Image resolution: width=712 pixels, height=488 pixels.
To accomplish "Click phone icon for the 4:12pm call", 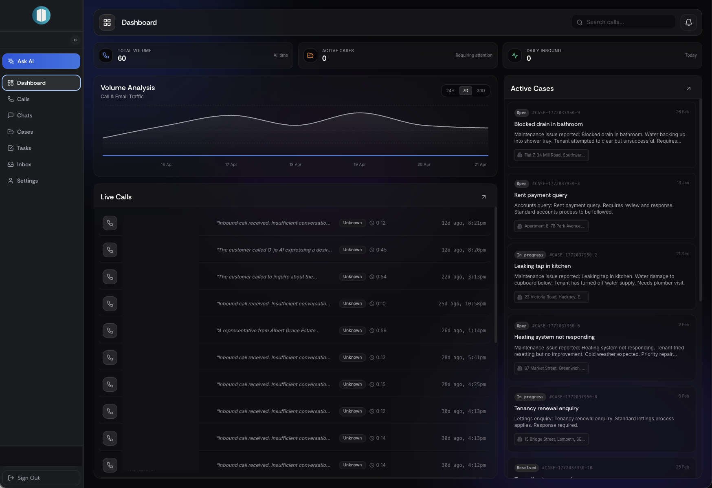I will click(110, 465).
